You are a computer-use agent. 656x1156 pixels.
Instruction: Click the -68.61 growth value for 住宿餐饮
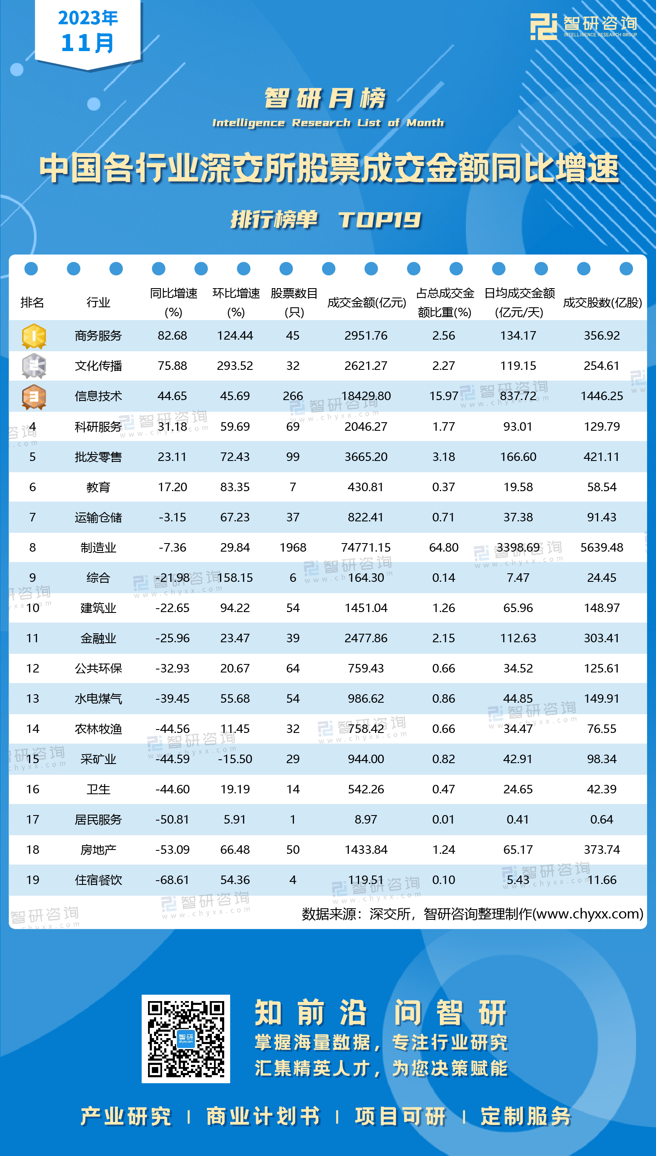click(173, 880)
